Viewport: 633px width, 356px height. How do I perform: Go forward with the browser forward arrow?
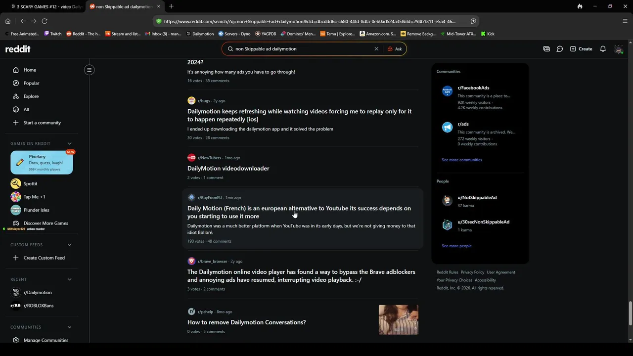(34, 21)
